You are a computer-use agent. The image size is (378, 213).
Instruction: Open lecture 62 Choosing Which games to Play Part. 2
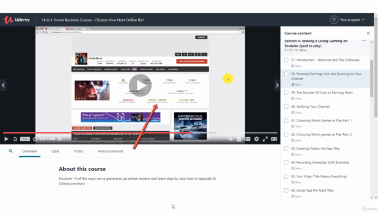[x=321, y=134]
